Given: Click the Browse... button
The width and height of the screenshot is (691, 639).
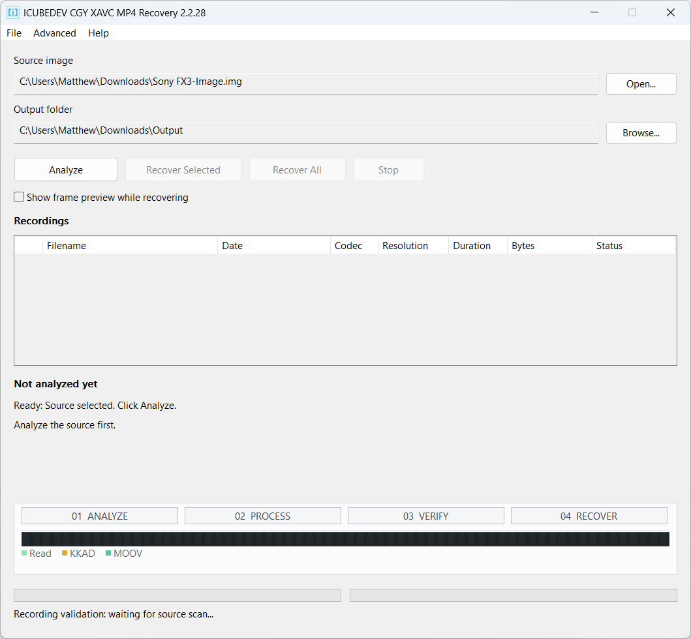Looking at the screenshot, I should pos(641,132).
